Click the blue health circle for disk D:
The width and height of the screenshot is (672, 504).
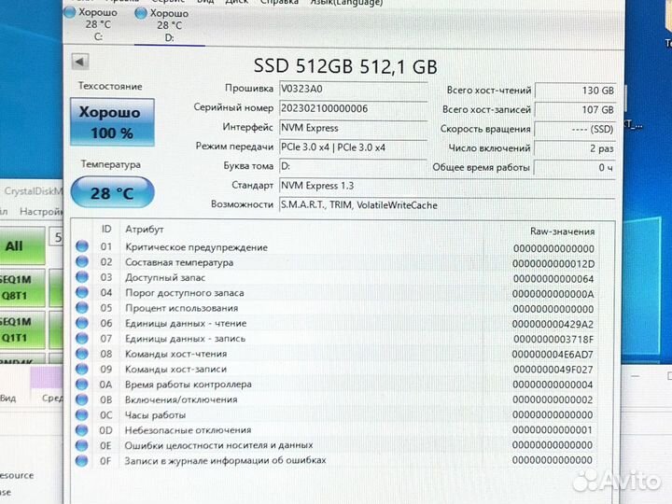(141, 13)
